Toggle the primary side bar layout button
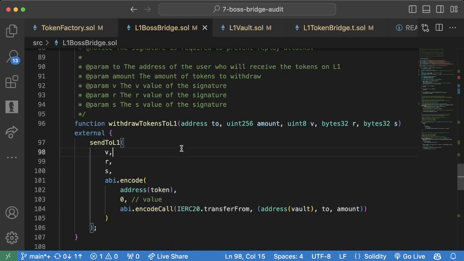Image resolution: width=464 pixels, height=261 pixels. [413, 9]
